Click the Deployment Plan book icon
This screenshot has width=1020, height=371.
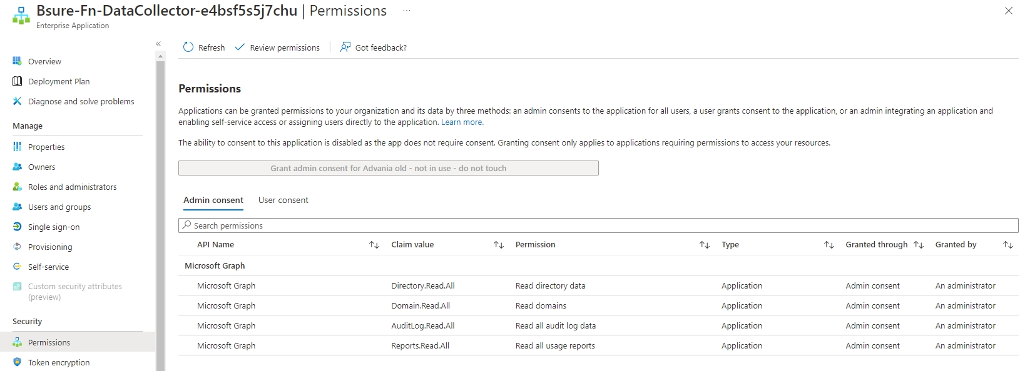[17, 81]
